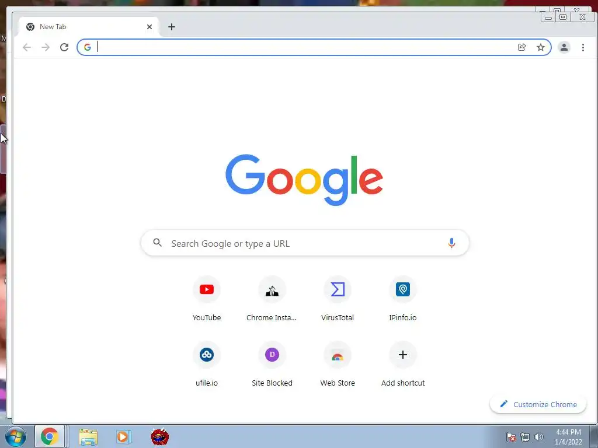
Task: Open the Web Store shortcut
Action: pos(338,365)
